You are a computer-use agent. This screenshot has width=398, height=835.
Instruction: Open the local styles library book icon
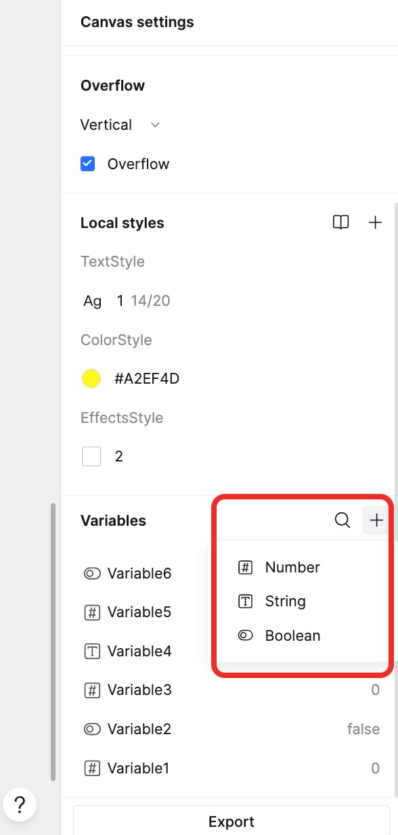point(341,222)
